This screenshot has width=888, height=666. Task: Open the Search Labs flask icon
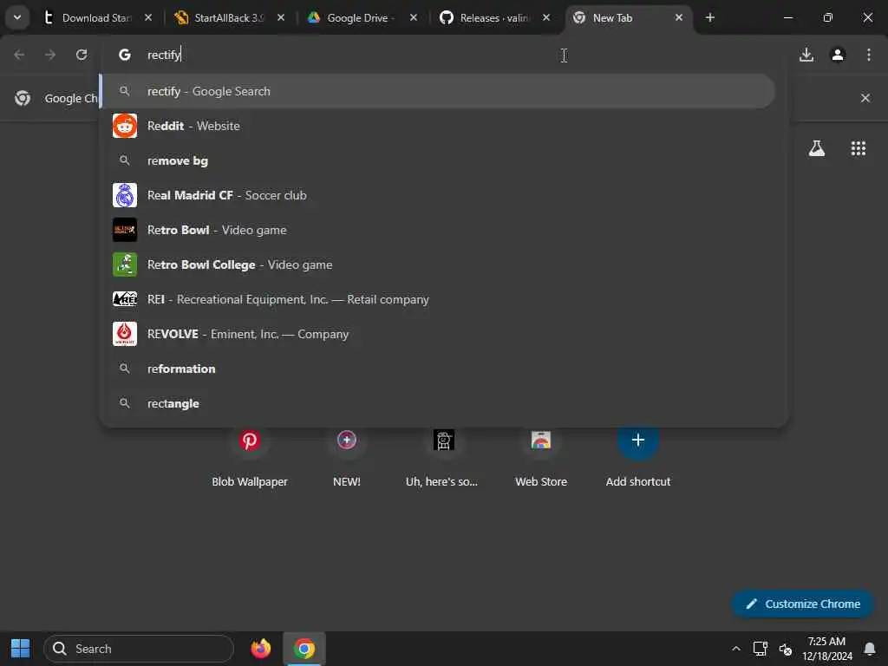tap(817, 148)
